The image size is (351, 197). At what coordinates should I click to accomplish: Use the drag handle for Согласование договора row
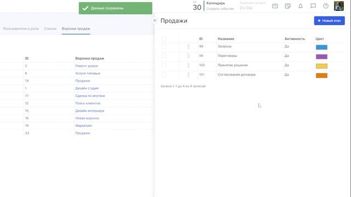(x=189, y=74)
